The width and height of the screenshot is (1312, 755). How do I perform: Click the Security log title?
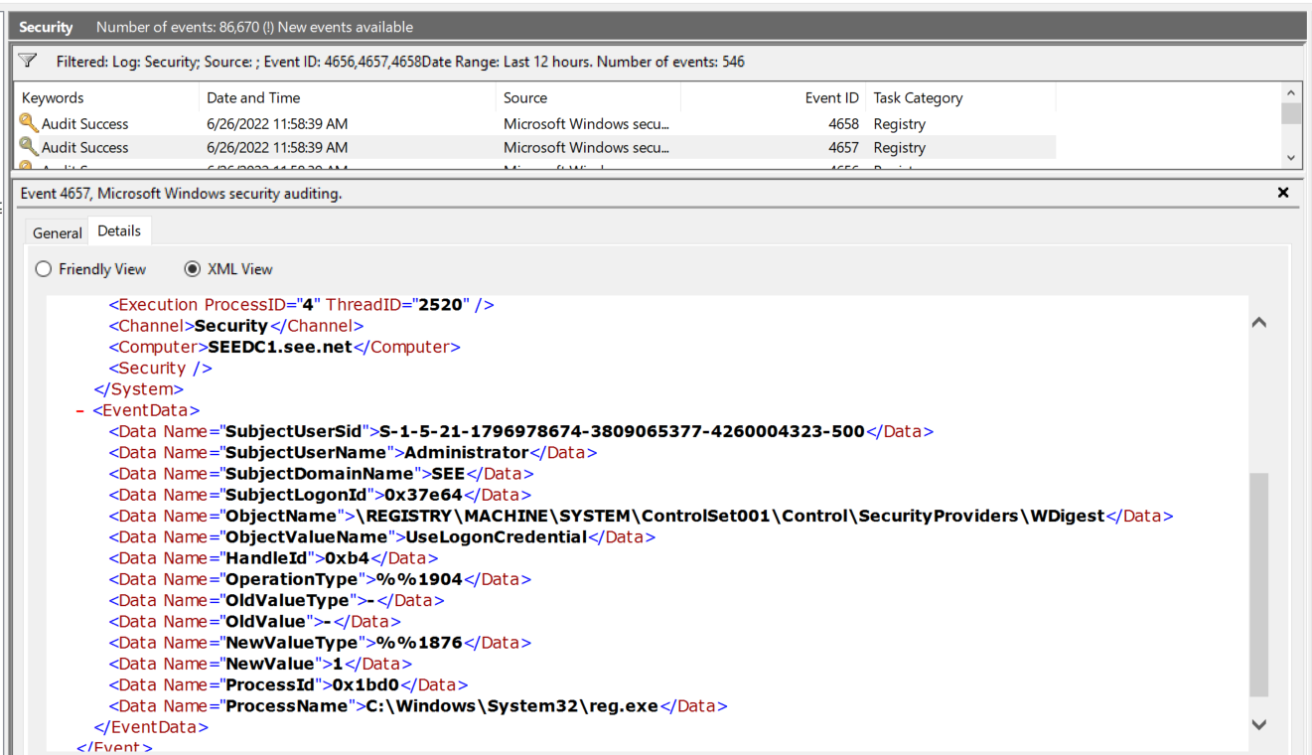[46, 27]
